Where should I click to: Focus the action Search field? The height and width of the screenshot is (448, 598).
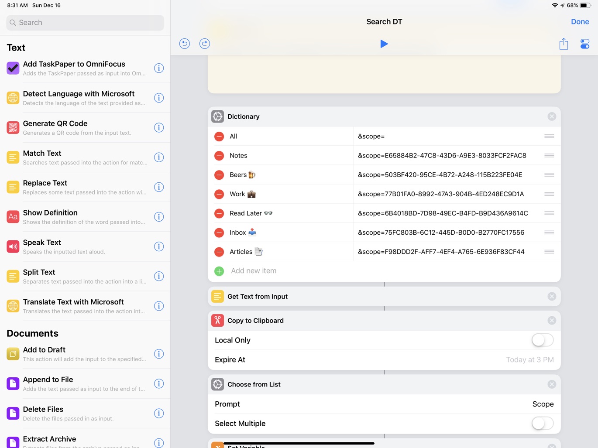pyautogui.click(x=85, y=23)
